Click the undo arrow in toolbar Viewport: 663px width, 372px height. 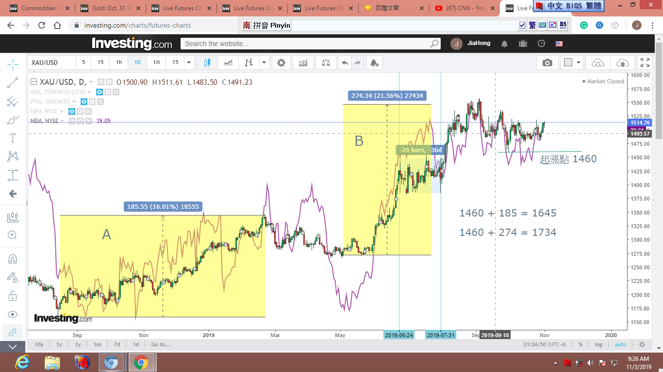[x=345, y=62]
